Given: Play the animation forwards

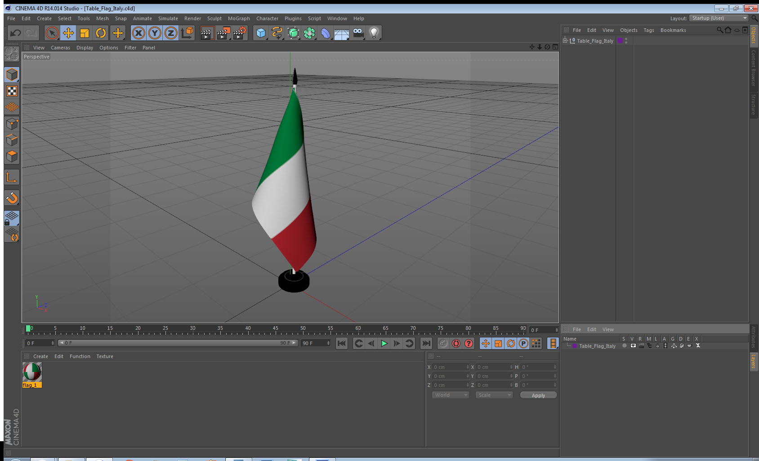Looking at the screenshot, I should click(384, 343).
